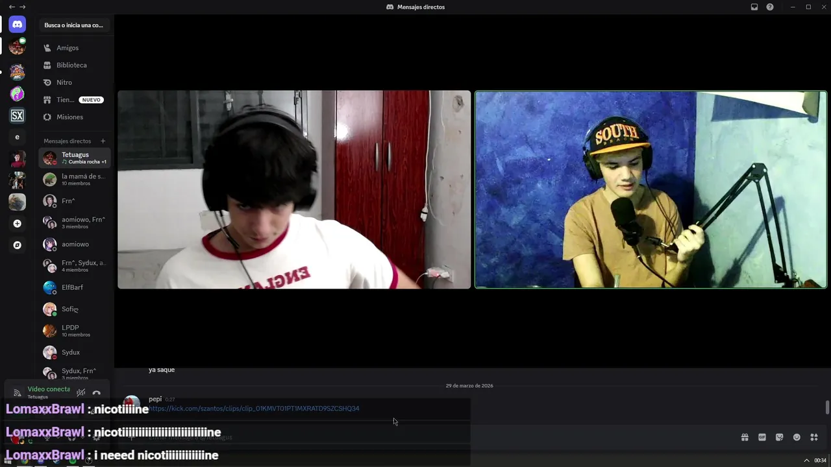Viewport: 831px width, 467px height.
Task: Open the inbox icon in title bar
Action: (754, 6)
